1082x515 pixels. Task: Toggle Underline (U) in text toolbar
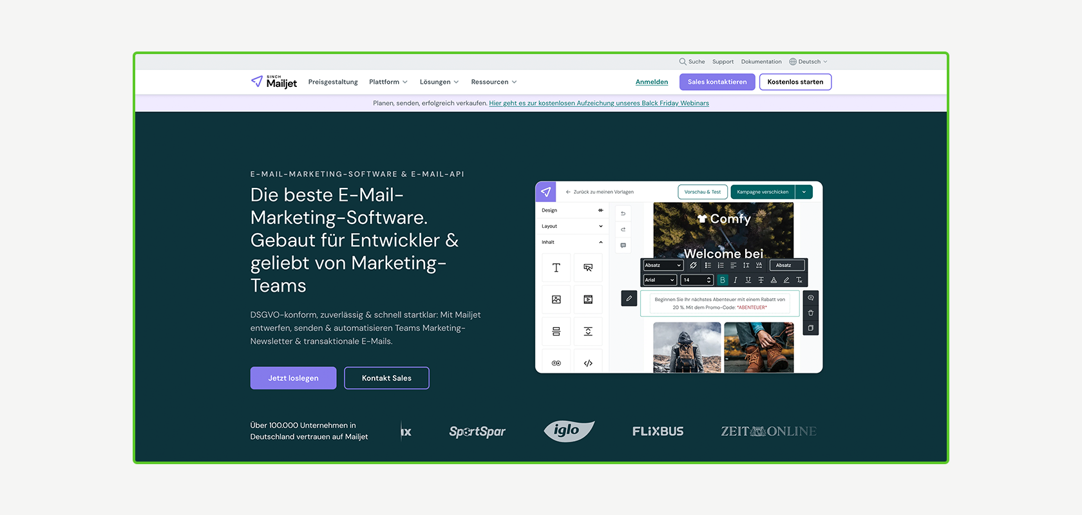click(x=748, y=280)
